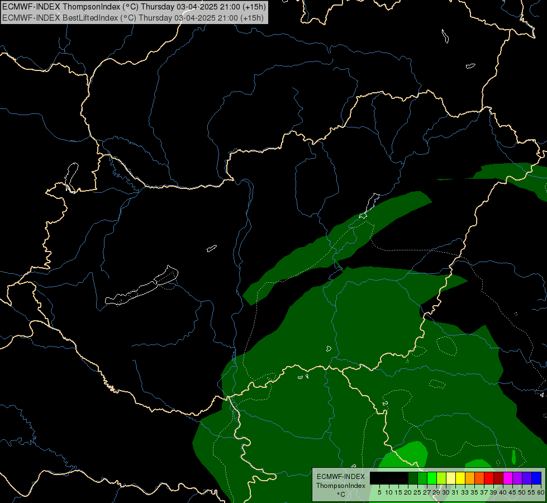Click the indigo 50–55 legend swatch
This screenshot has width=547, height=503.
coord(527,478)
